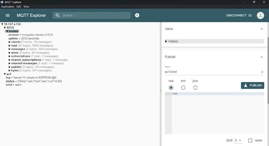Expand the clients topic node
The width and height of the screenshot is (269, 146).
(x=9, y=42)
